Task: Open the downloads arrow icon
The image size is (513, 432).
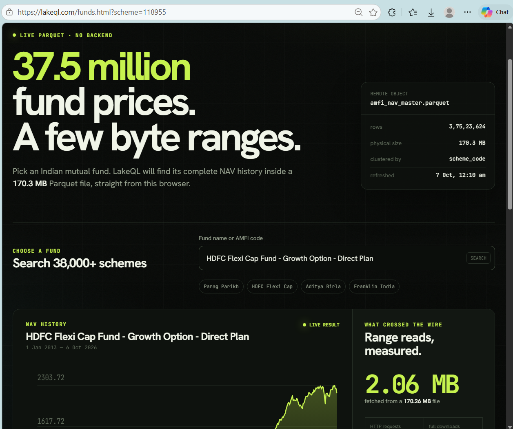Action: pyautogui.click(x=431, y=12)
